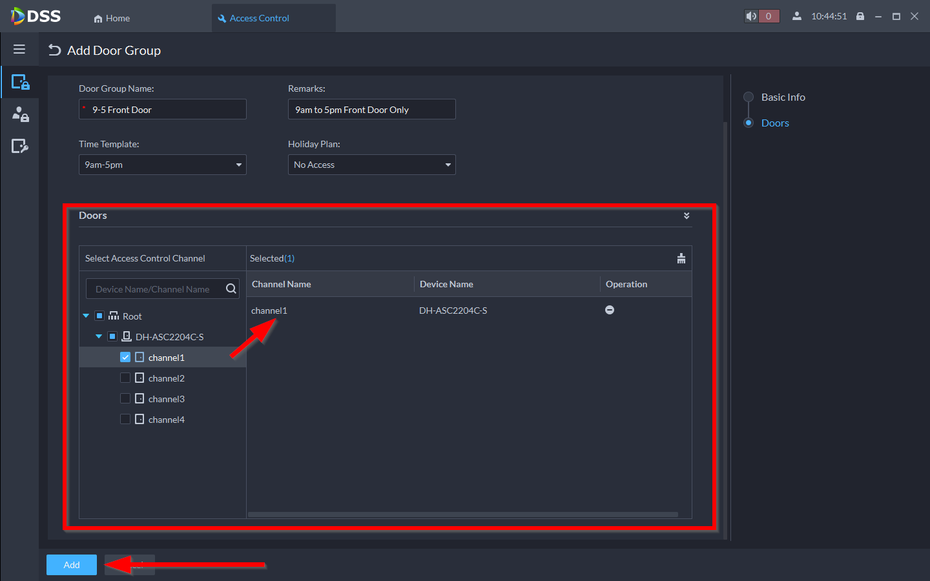Screen dimensions: 930x581
Task: Check the channel4 checkbox
Action: [x=125, y=419]
